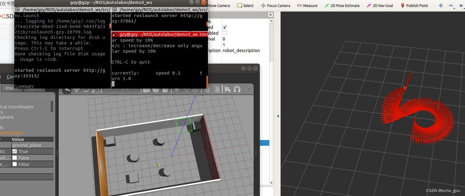Collapse RViz left panel via side handle

(x=278, y=116)
